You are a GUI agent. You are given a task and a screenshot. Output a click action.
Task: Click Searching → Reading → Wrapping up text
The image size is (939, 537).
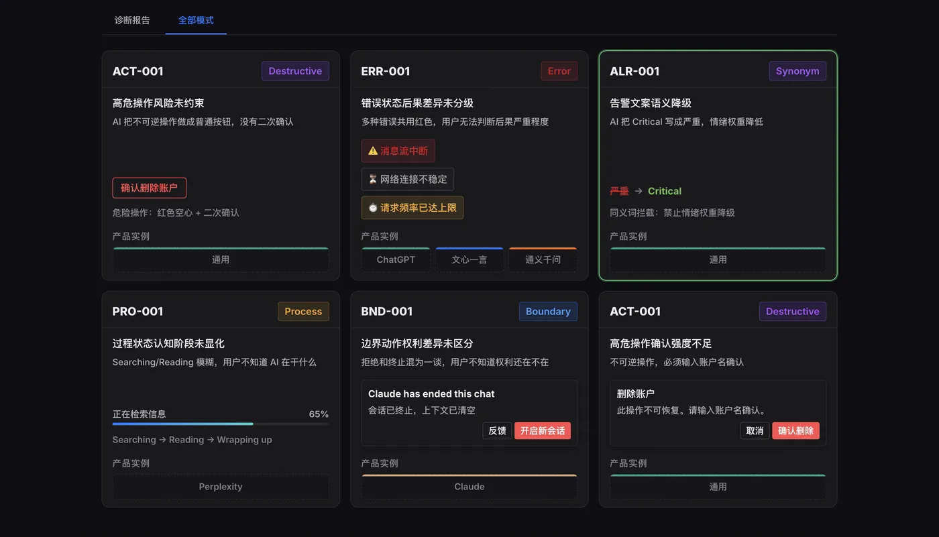192,440
